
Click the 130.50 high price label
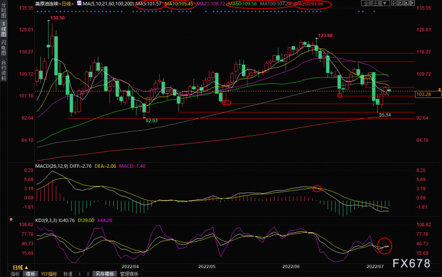[57, 18]
